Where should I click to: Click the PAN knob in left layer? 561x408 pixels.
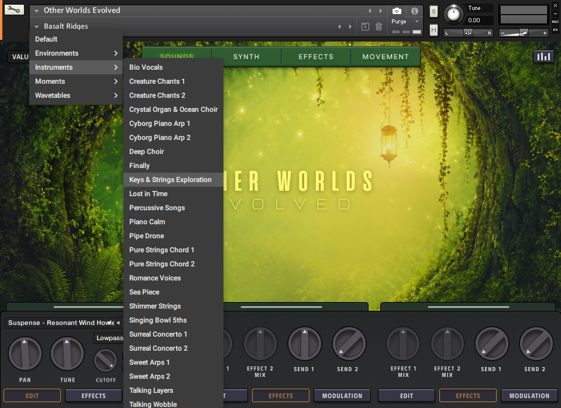(25, 354)
